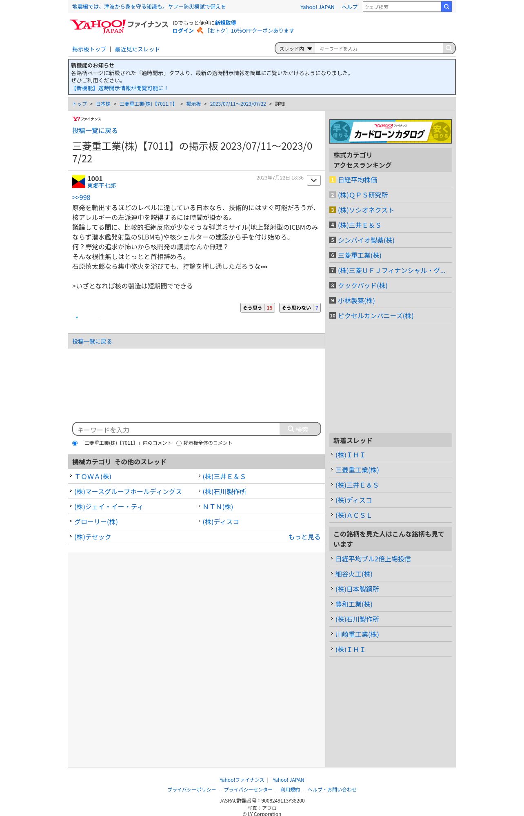Open 新着スレッド item (株)ＡＣＳＬ
Screen dimensions: 524x816
click(x=353, y=515)
